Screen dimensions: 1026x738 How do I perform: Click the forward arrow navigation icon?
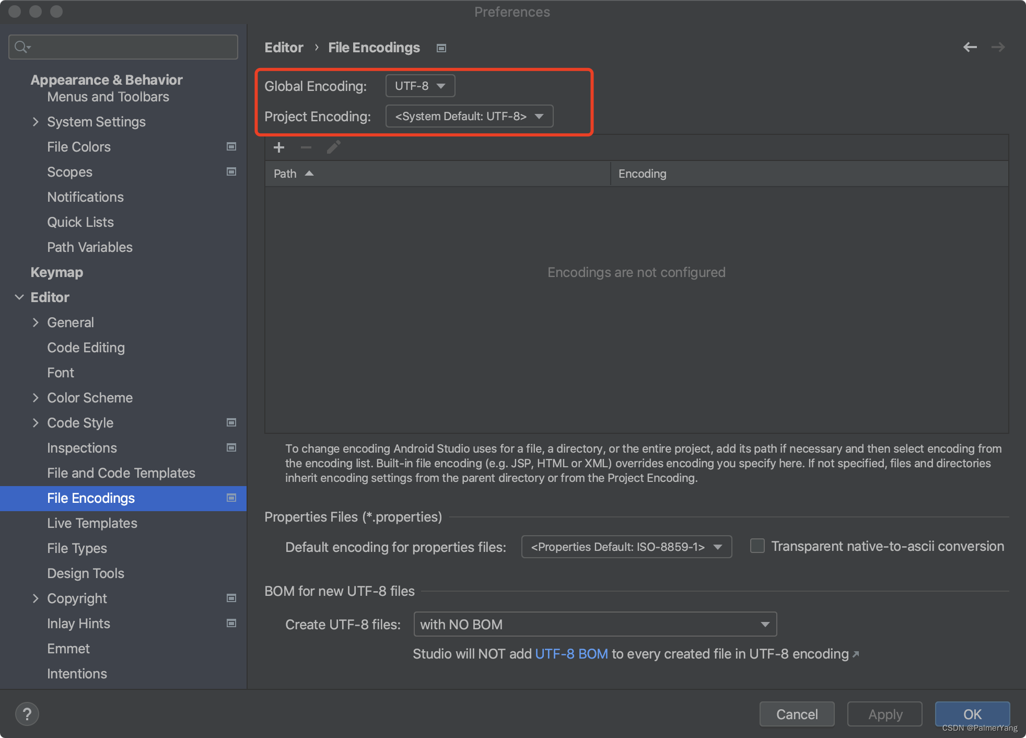pyautogui.click(x=998, y=47)
